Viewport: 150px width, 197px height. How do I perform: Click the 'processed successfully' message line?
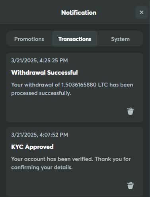(41, 93)
